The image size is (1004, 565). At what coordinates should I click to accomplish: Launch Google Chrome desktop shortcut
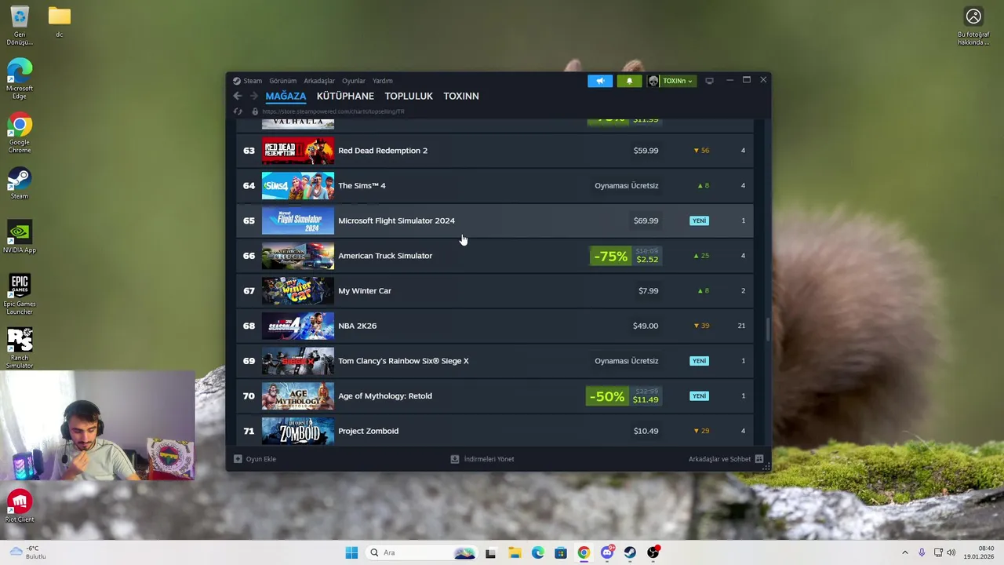click(x=20, y=133)
